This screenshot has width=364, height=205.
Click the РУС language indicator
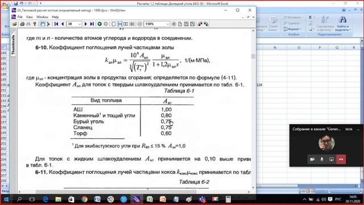tap(338, 199)
